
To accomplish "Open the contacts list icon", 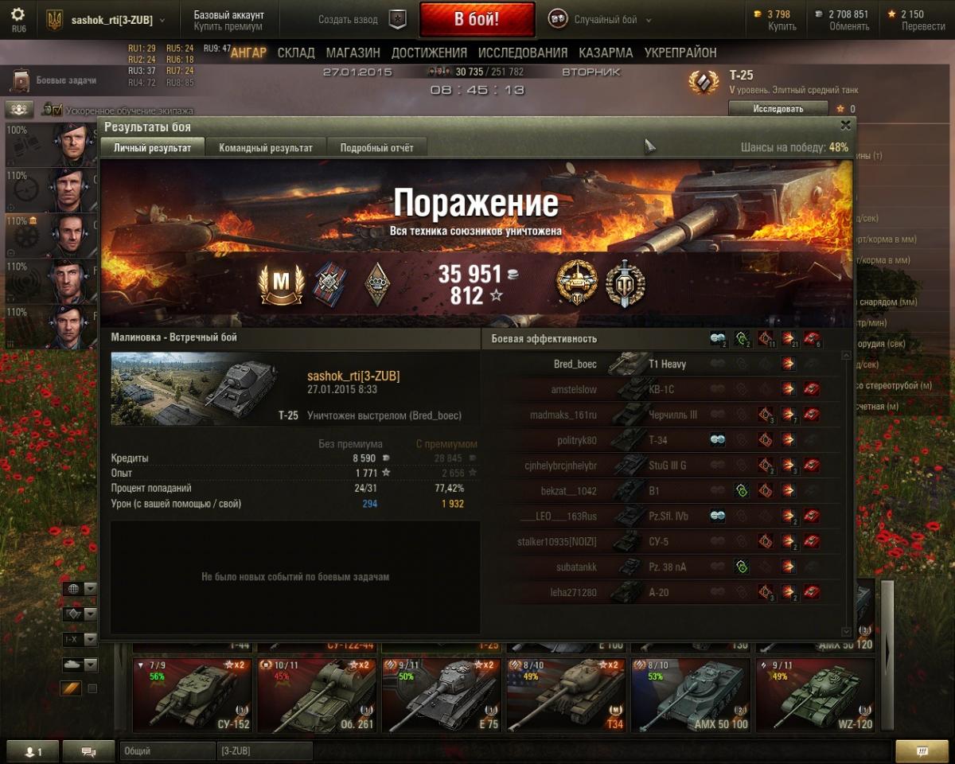I will [x=32, y=750].
